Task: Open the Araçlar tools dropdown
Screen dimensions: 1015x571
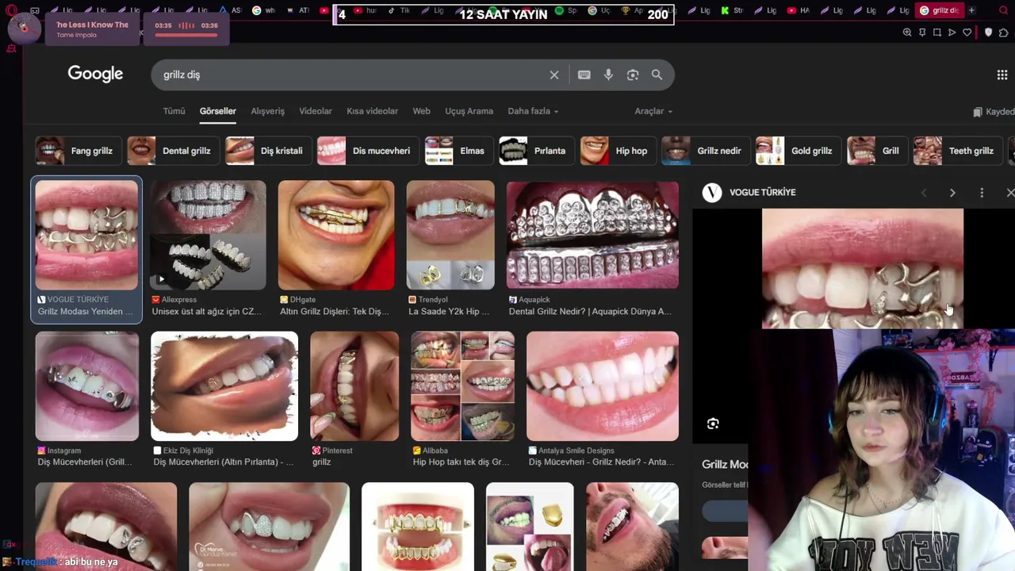Action: 653,111
